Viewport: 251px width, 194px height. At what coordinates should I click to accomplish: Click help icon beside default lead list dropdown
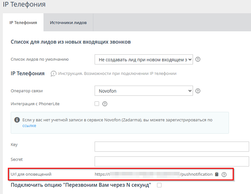[x=198, y=59]
